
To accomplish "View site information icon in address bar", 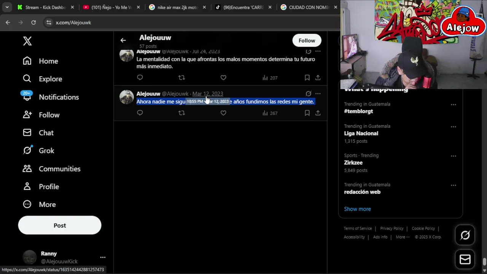I will click(49, 22).
